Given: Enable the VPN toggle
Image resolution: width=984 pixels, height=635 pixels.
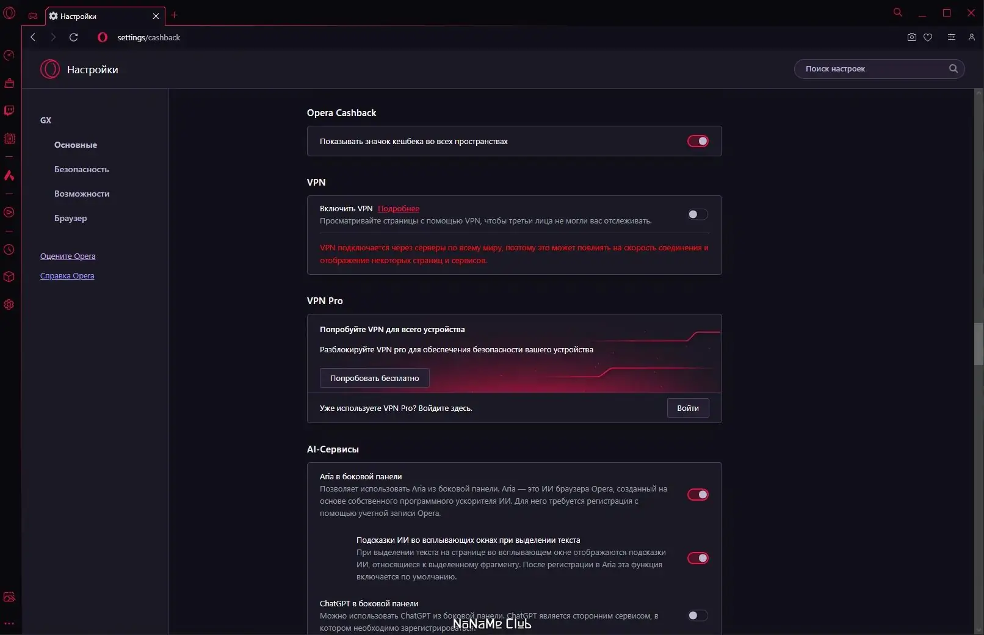Looking at the screenshot, I should pos(698,214).
